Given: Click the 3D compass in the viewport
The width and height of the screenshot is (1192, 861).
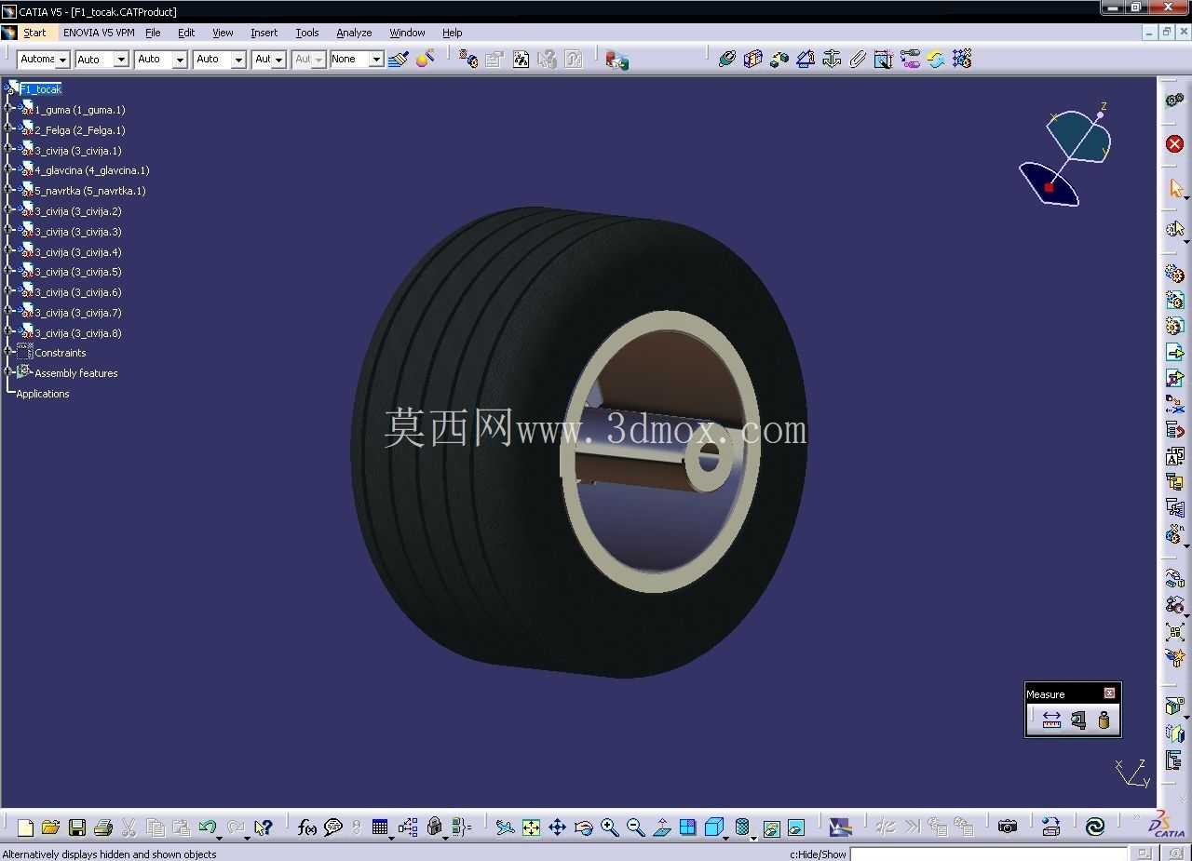Looking at the screenshot, I should 1066,154.
